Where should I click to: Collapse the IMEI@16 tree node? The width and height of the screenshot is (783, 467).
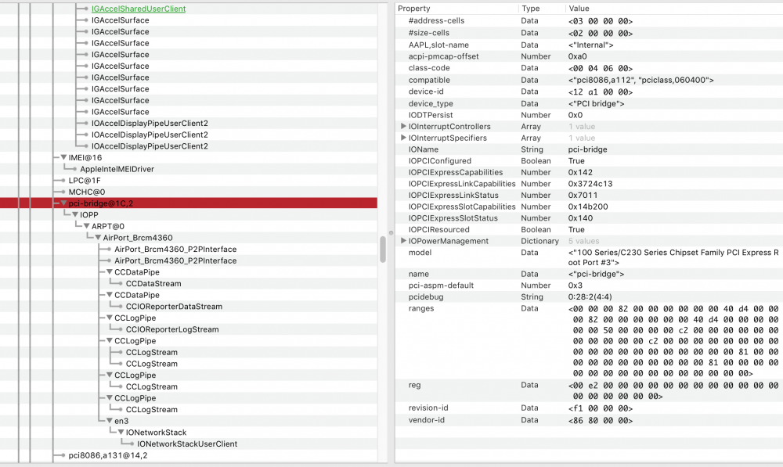click(x=64, y=158)
